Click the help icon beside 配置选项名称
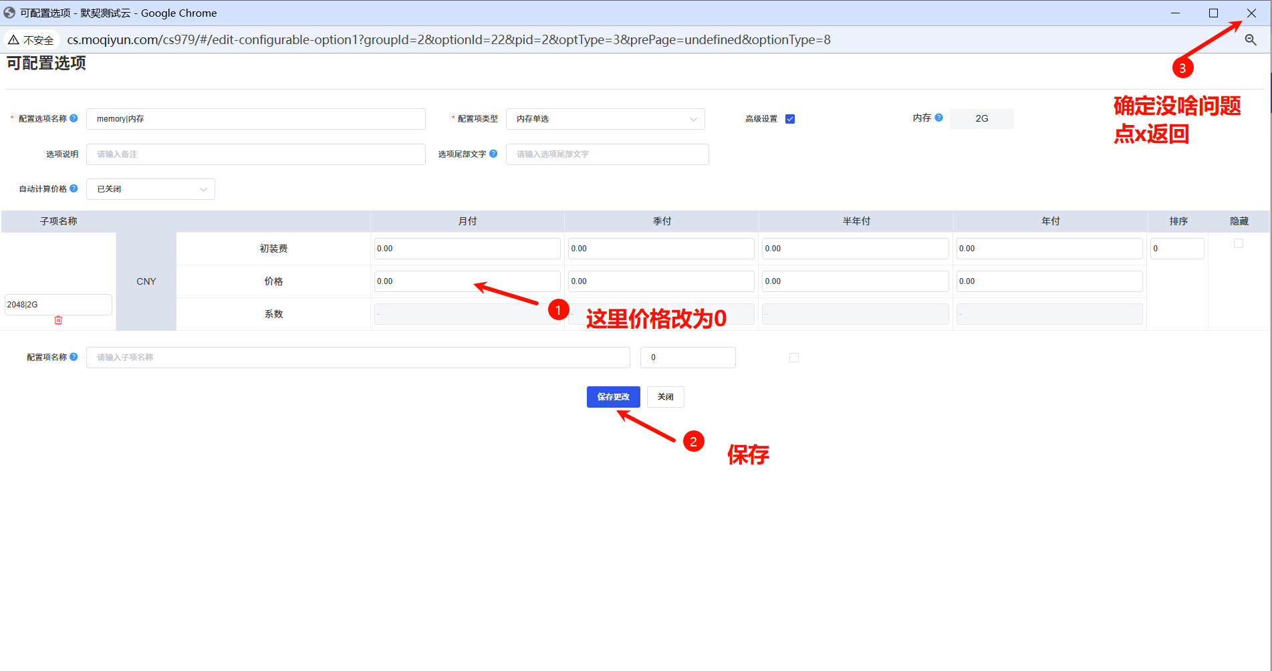The height and width of the screenshot is (671, 1272). pyautogui.click(x=74, y=118)
